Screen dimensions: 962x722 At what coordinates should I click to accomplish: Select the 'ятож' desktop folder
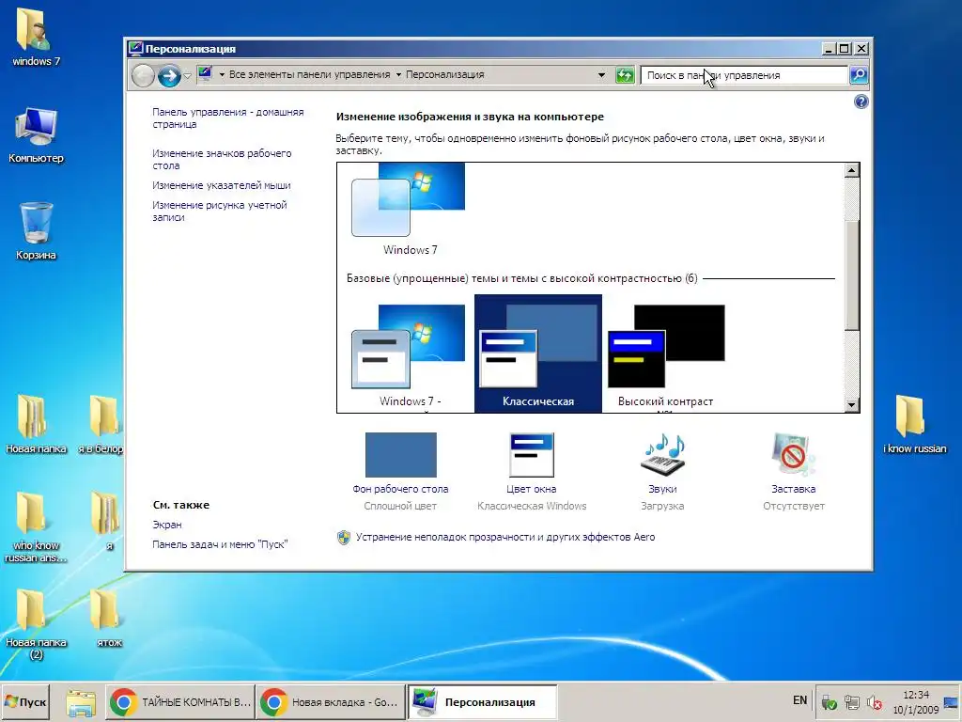(x=108, y=619)
